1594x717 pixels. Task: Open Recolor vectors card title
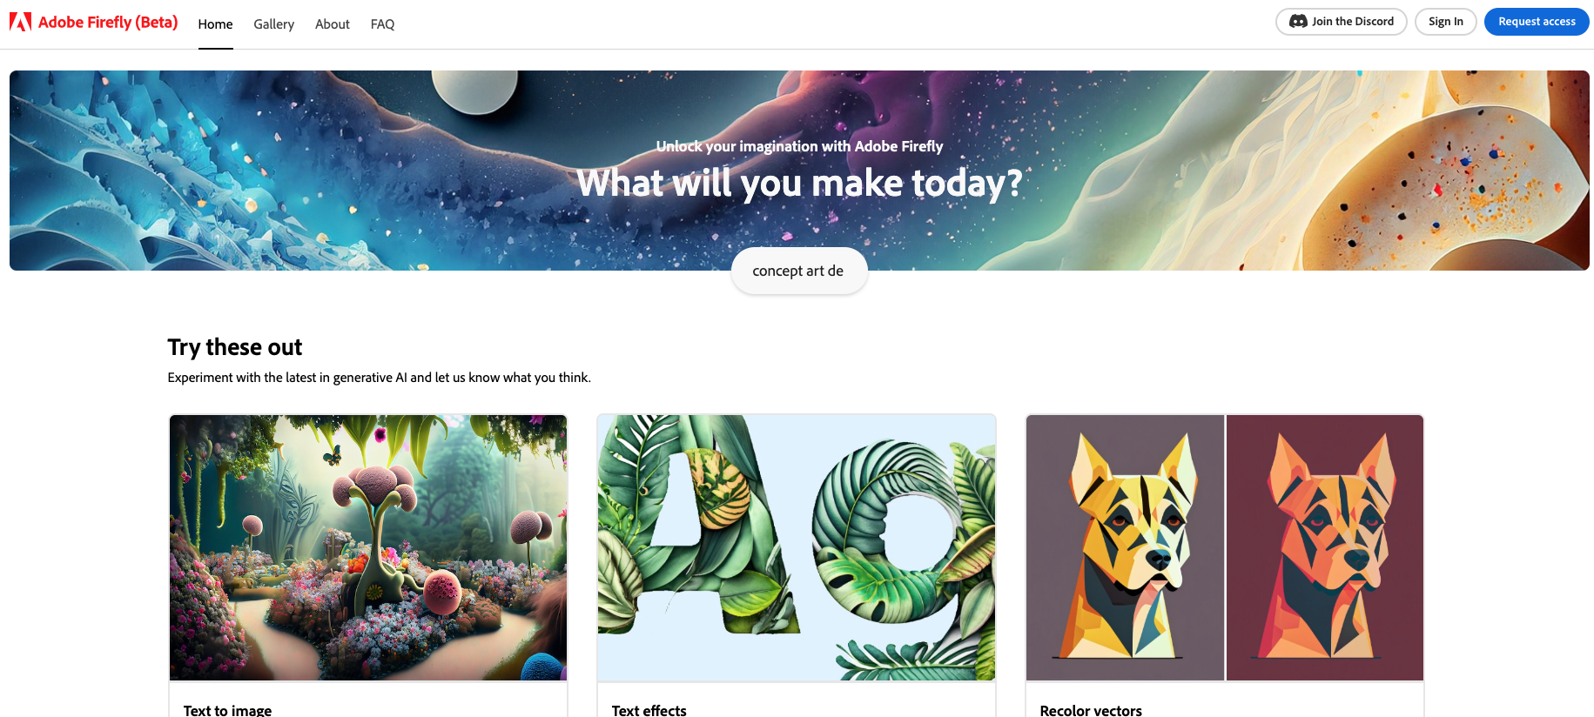click(1091, 710)
